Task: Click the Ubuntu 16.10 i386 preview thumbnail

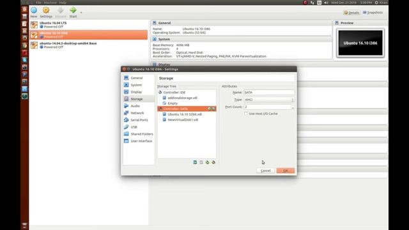Action: 360,43
